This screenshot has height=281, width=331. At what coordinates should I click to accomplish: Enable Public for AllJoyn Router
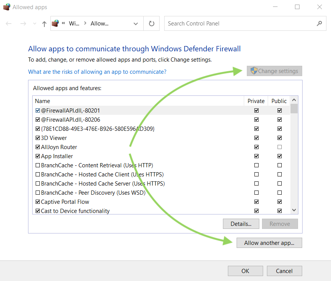[279, 147]
